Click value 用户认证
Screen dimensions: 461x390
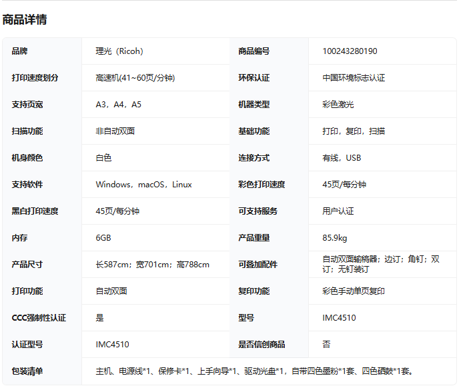[338, 211]
